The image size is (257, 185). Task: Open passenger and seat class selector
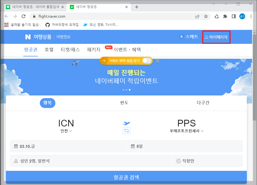click(x=90, y=161)
